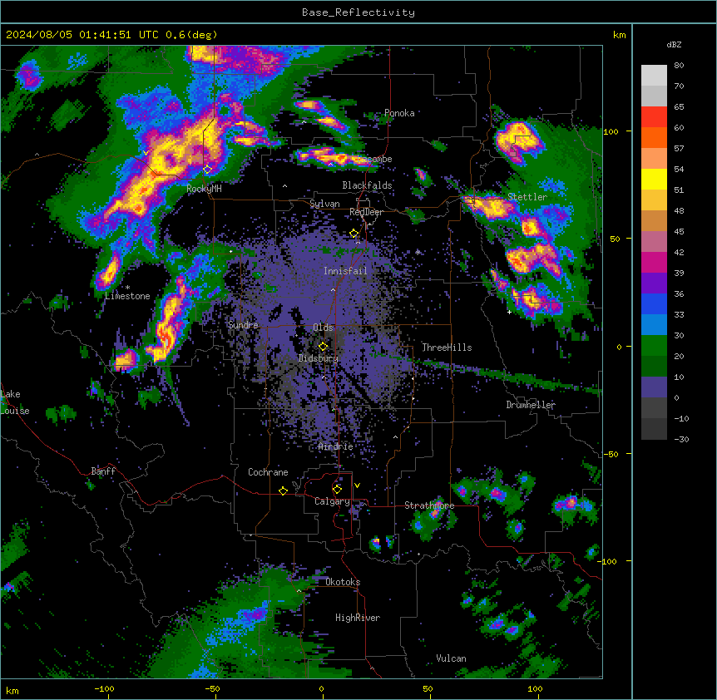717x700 pixels.
Task: Click the dBZ legend heading
Action: click(674, 44)
